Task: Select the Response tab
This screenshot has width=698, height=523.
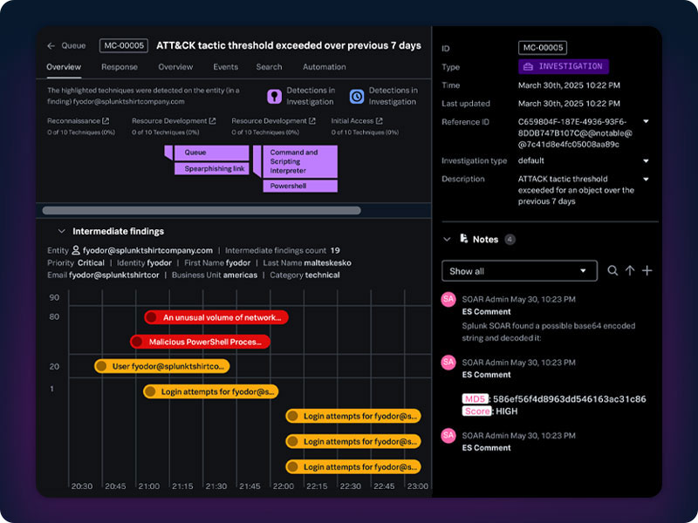Action: coord(120,66)
